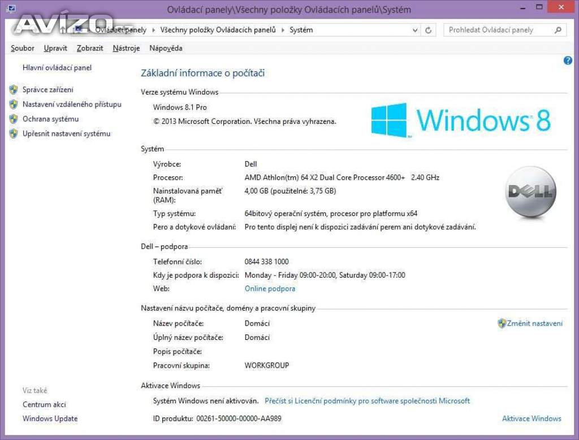Go to Hlavní ovládací panel
This screenshot has height=440, width=579.
[x=57, y=68]
